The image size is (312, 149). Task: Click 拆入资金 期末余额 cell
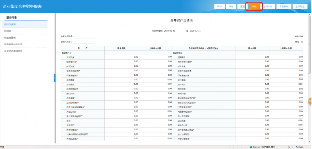tap(252, 66)
